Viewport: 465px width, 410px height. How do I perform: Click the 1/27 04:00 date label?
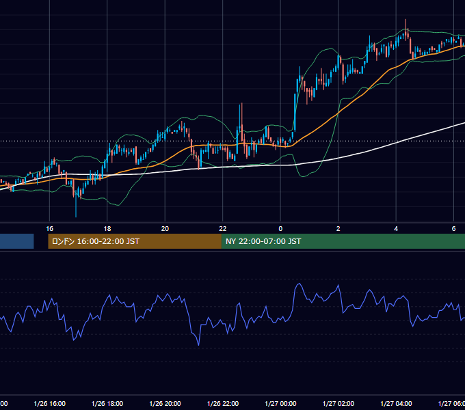[x=396, y=403]
